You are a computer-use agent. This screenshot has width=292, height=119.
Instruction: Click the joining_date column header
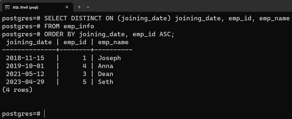click(x=29, y=42)
